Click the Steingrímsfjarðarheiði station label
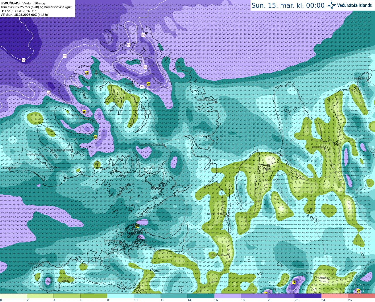375x302 pixels. point(152,145)
